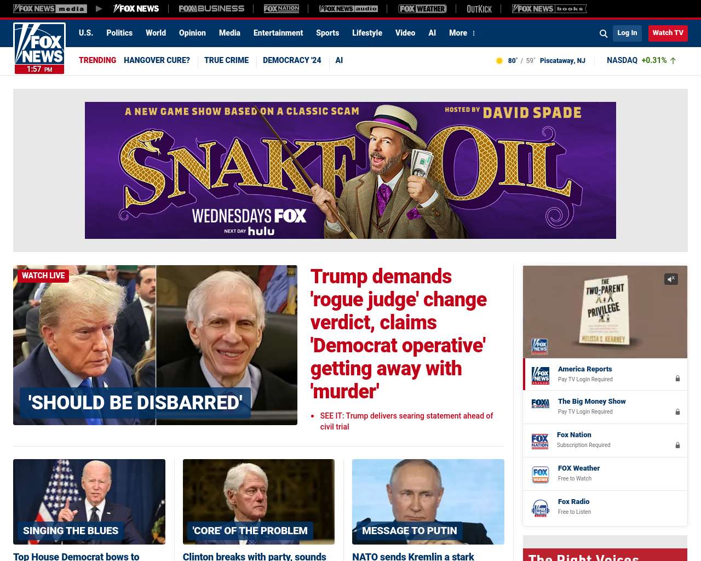Click lock icon on Fox Nation row
This screenshot has width=701, height=561.
677,445
